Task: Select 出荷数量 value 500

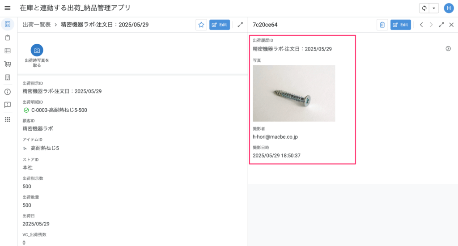Action: coord(27,205)
